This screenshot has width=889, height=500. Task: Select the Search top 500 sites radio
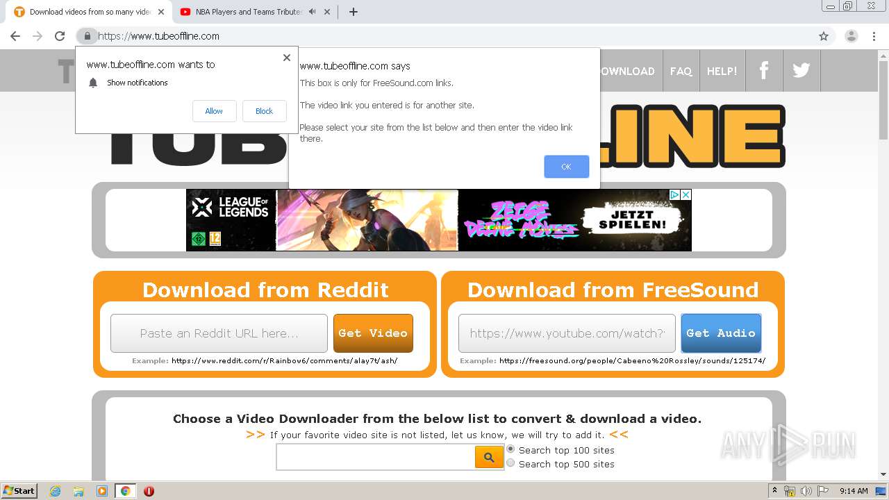(510, 463)
